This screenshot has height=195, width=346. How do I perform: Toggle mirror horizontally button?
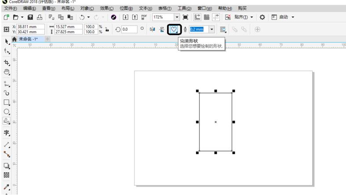pyautogui.click(x=153, y=29)
